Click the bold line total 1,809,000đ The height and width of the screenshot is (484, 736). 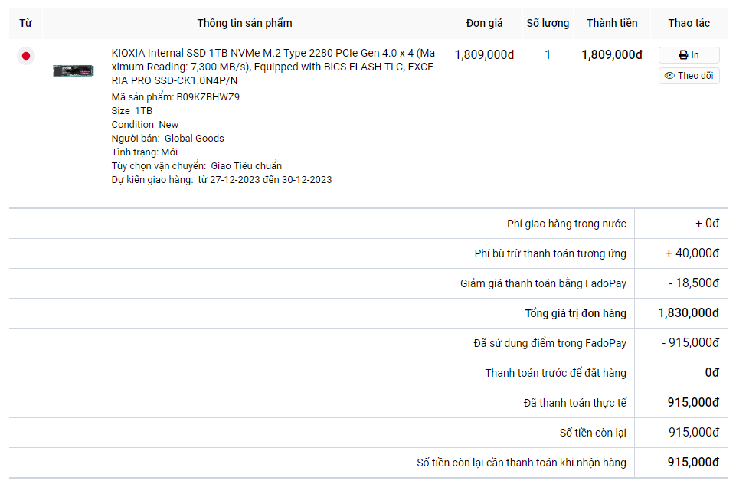point(612,55)
